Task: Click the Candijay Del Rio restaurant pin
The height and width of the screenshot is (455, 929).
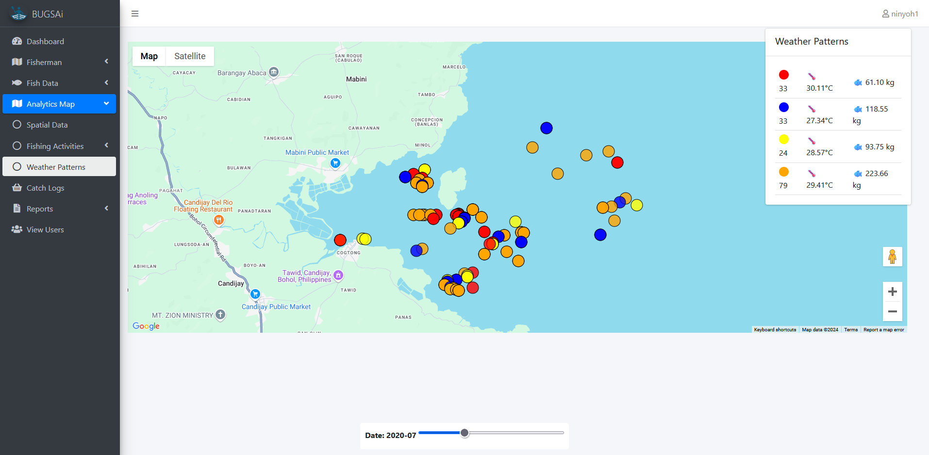Action: 219,220
